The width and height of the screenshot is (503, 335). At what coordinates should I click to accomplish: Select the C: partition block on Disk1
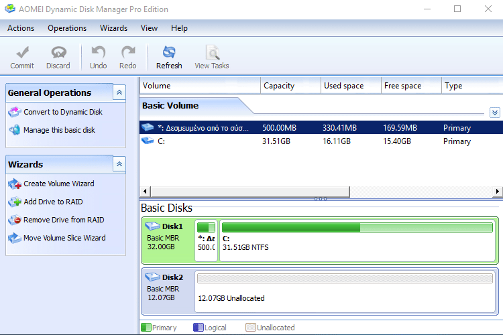tap(357, 241)
